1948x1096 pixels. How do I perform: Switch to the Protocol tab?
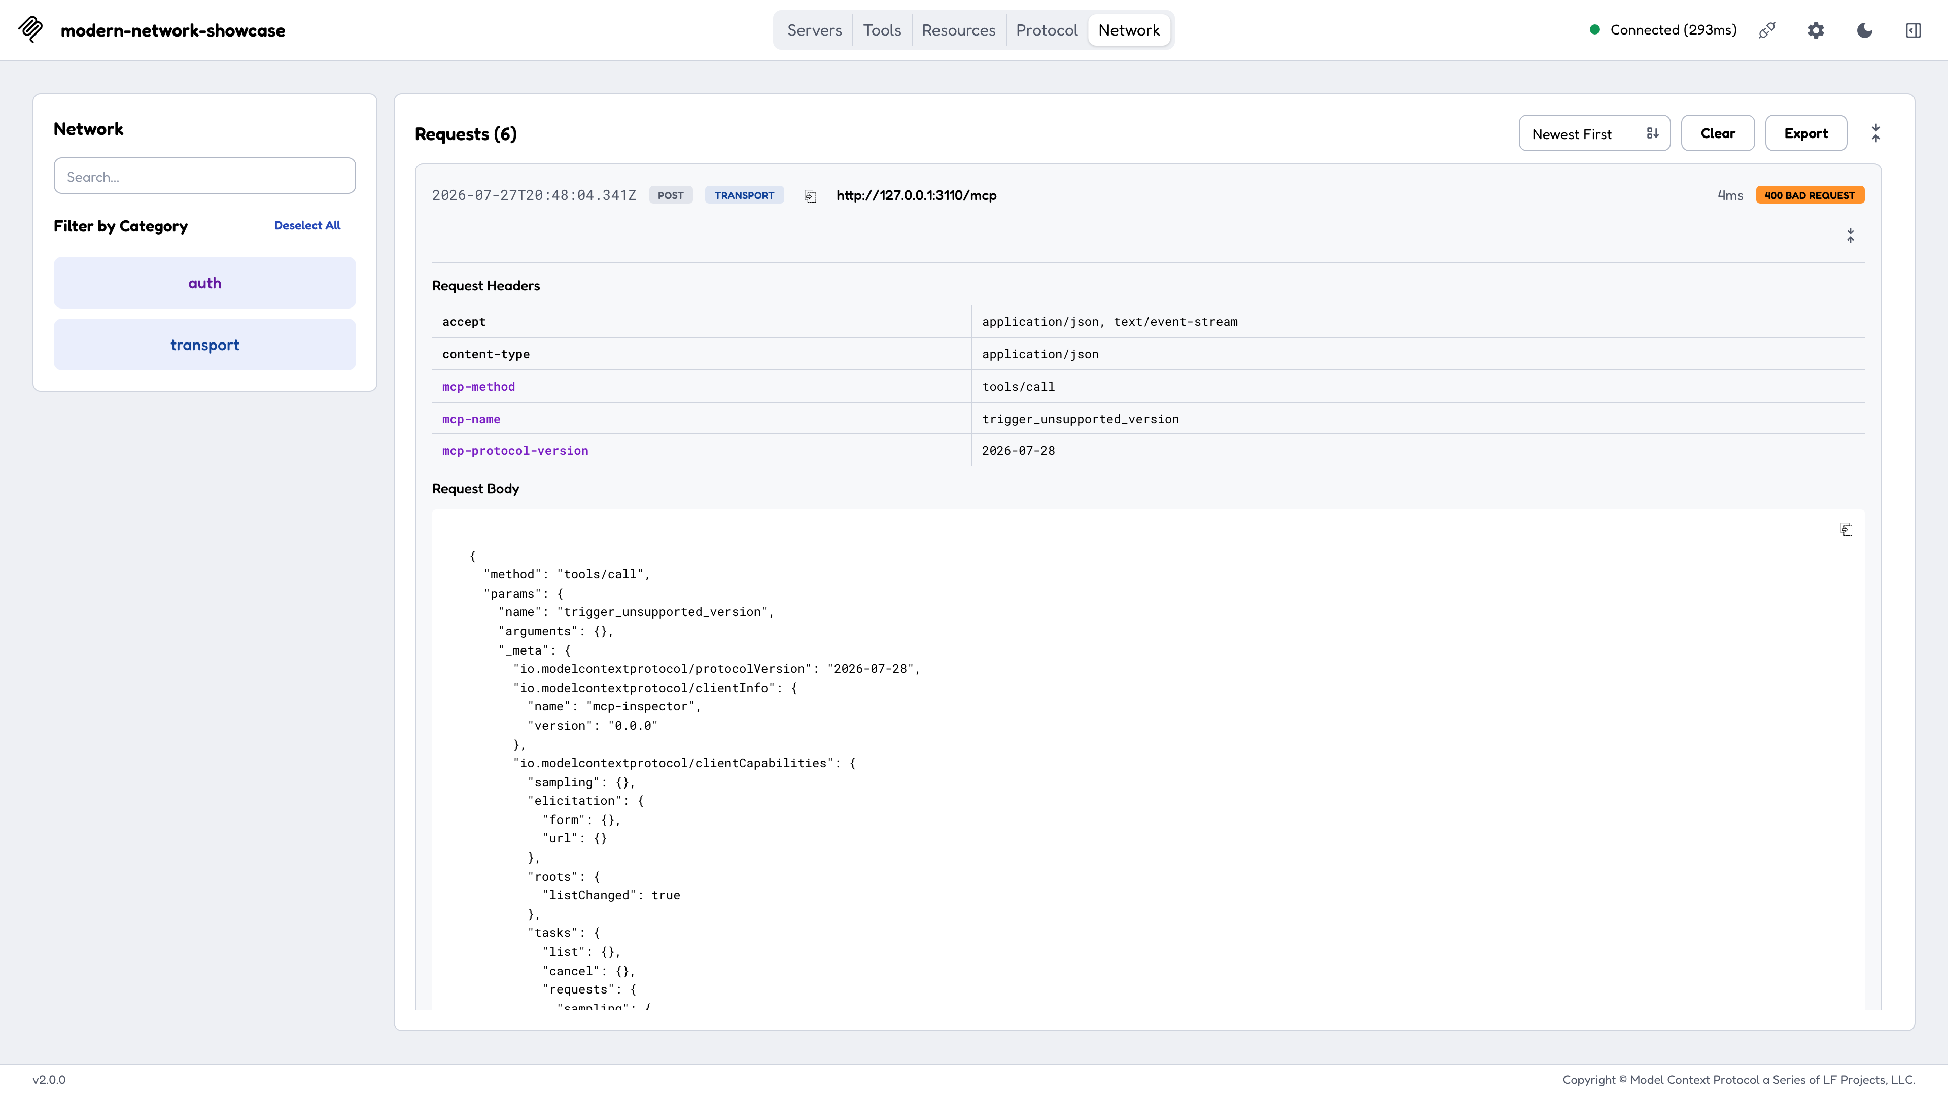pos(1047,30)
